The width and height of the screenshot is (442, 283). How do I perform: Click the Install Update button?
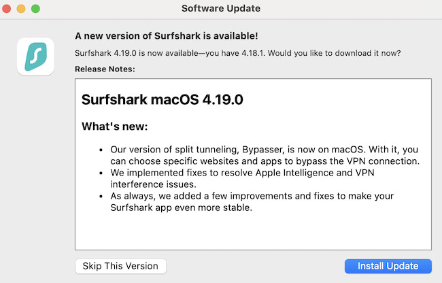coord(388,266)
